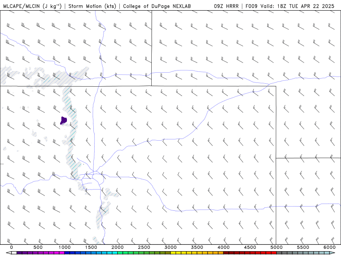This screenshot has width=341, height=255.
Task: Click colorbar tick label '0'
Action: (12, 247)
